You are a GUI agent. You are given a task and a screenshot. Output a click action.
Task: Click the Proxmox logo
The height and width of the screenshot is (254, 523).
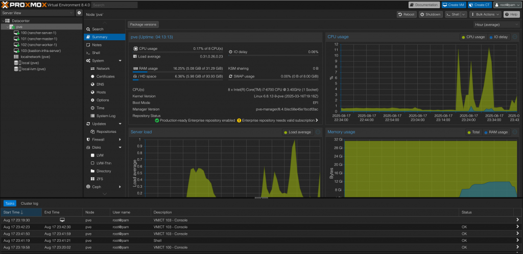[x=23, y=5]
